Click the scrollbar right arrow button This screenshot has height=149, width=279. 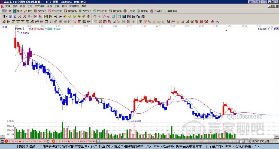pos(243,141)
